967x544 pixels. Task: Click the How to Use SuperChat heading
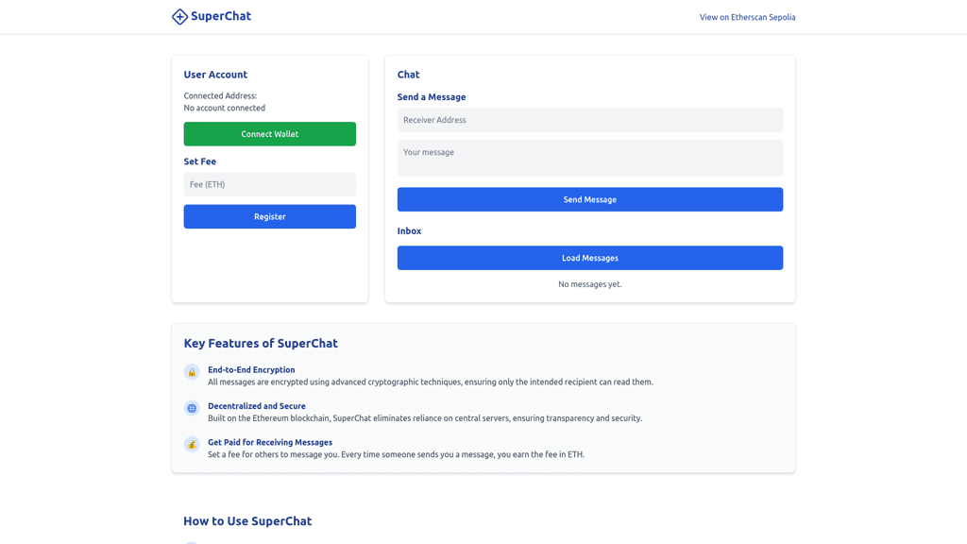click(247, 521)
